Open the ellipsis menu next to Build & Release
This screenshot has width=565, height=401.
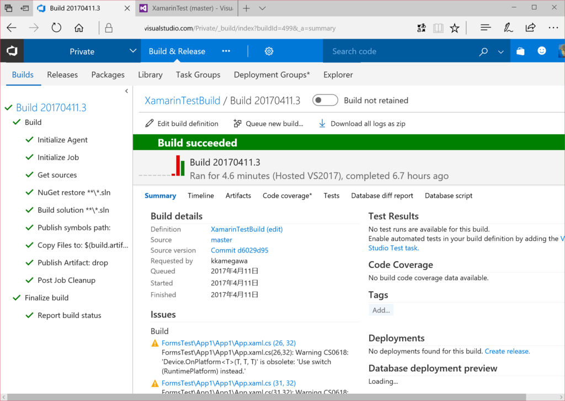[x=226, y=51]
